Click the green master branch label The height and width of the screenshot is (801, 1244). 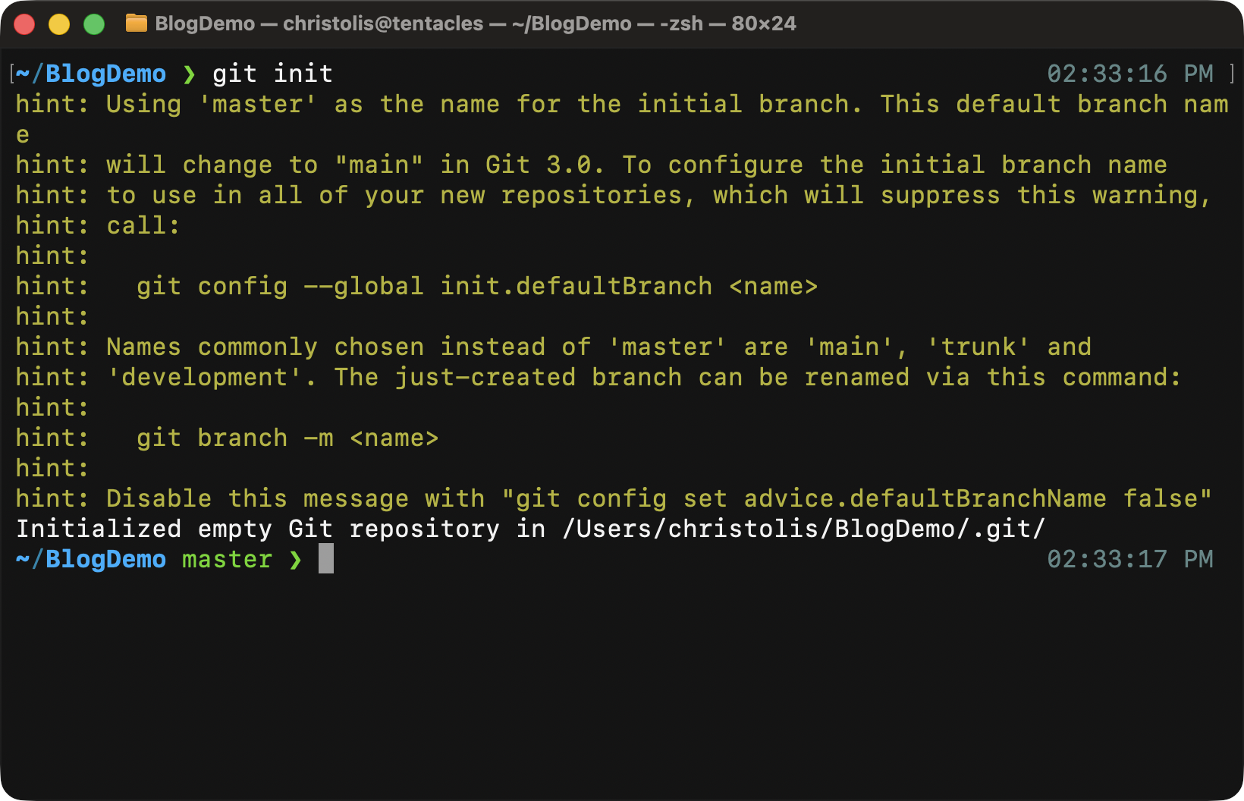coord(227,559)
